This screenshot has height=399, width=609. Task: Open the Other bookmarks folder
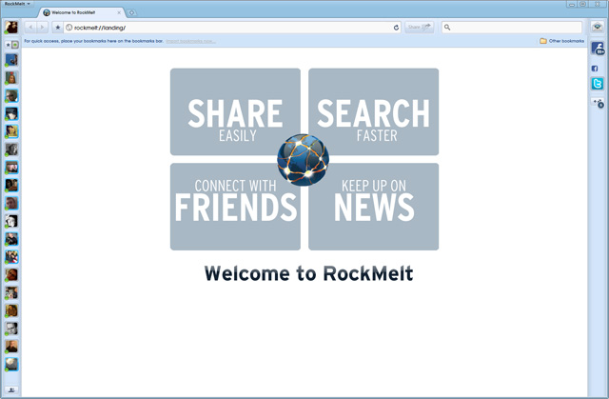[x=562, y=41]
